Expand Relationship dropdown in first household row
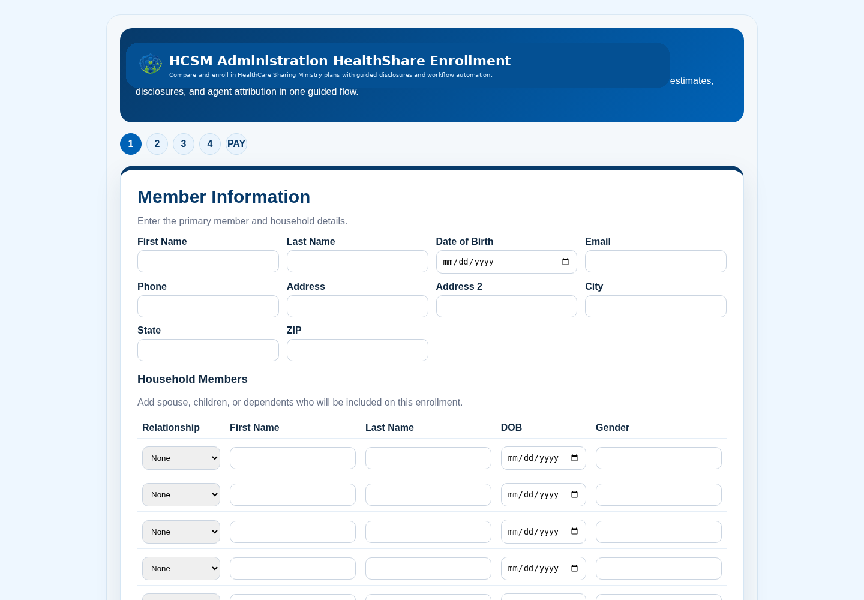The image size is (864, 600). [x=181, y=458]
